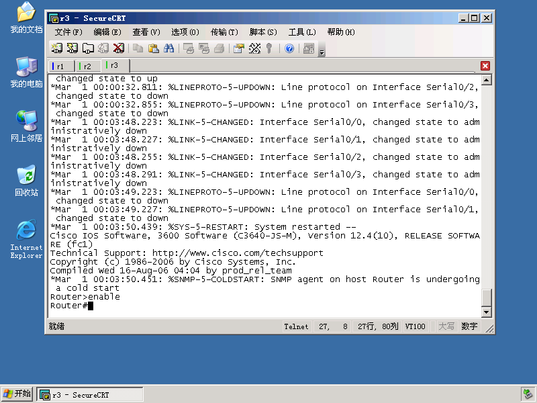Open the 选项(O) menu

pos(185,32)
